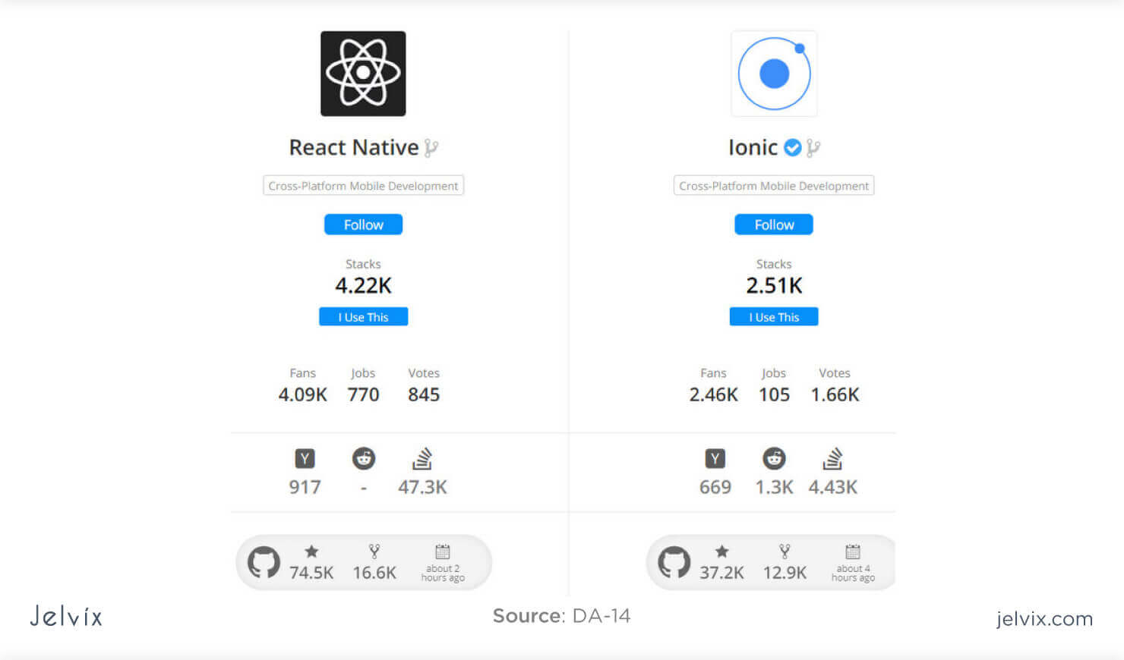The width and height of the screenshot is (1124, 660).
Task: Open the GitHub octocat icon on Ionic card
Action: tap(672, 562)
